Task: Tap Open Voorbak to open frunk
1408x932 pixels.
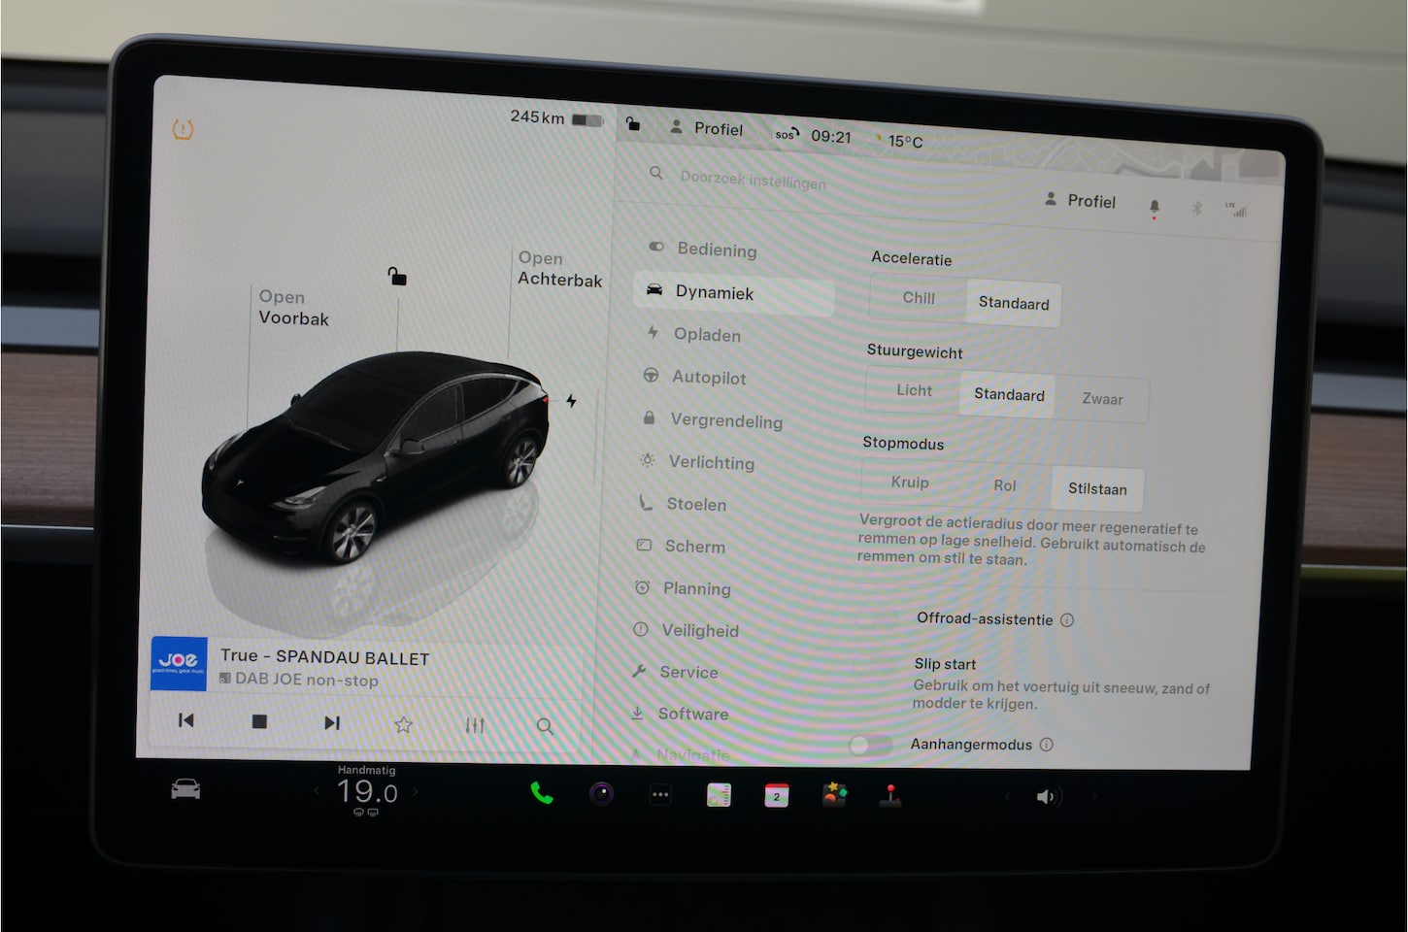Action: click(x=293, y=308)
